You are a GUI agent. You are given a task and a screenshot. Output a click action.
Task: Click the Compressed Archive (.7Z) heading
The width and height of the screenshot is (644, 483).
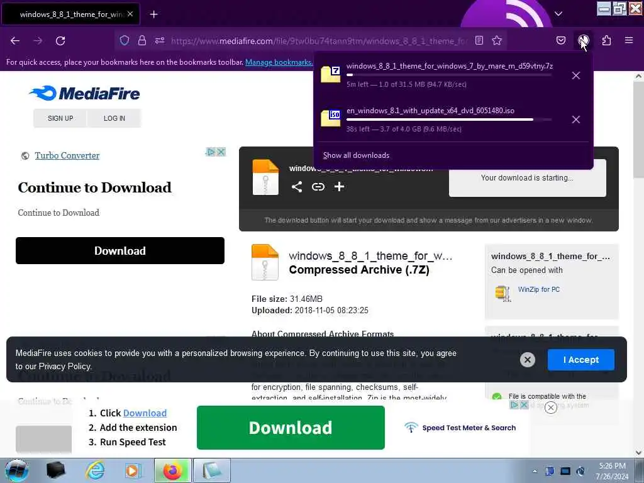[x=359, y=270]
